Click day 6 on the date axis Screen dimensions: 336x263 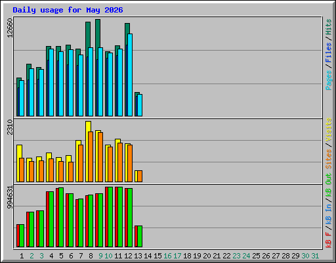71,256
